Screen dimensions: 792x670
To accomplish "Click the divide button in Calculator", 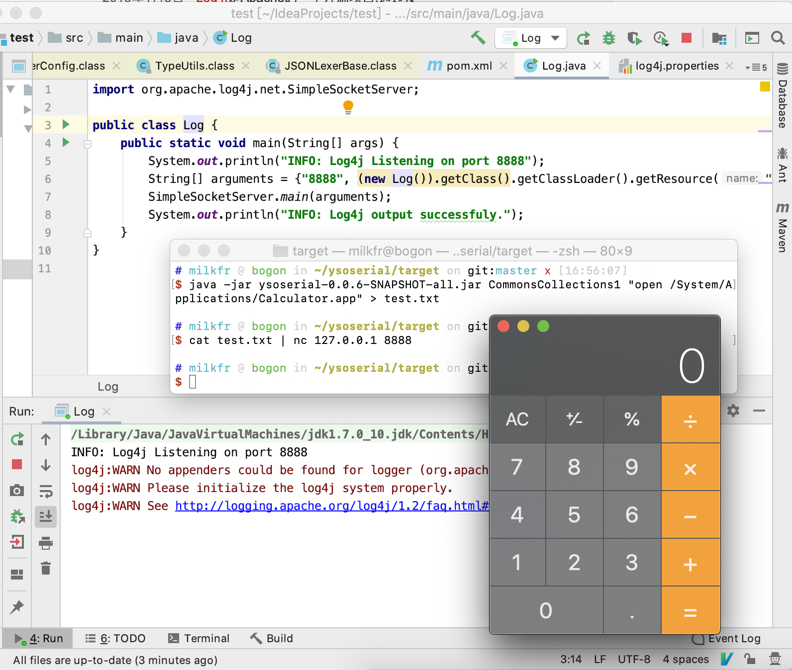I will (x=691, y=419).
